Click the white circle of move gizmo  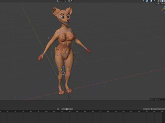(x=63, y=73)
